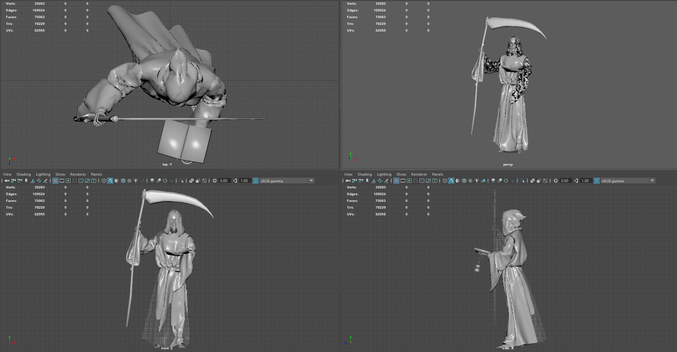Click Grease Pencil icon in front view toolbar
This screenshot has width=677, height=352.
[x=45, y=181]
